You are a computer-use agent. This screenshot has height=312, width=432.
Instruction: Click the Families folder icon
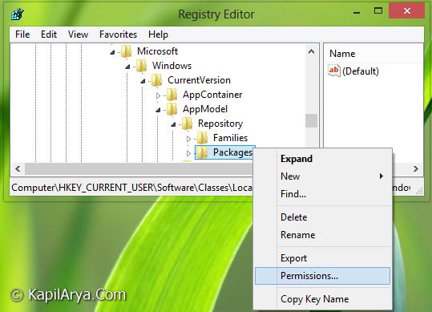(203, 138)
